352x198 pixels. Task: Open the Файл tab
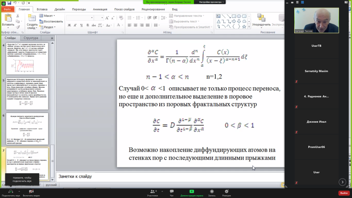click(x=7, y=9)
